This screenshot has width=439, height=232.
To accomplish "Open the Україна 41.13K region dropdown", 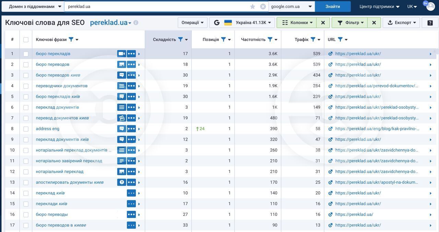I will point(242,23).
